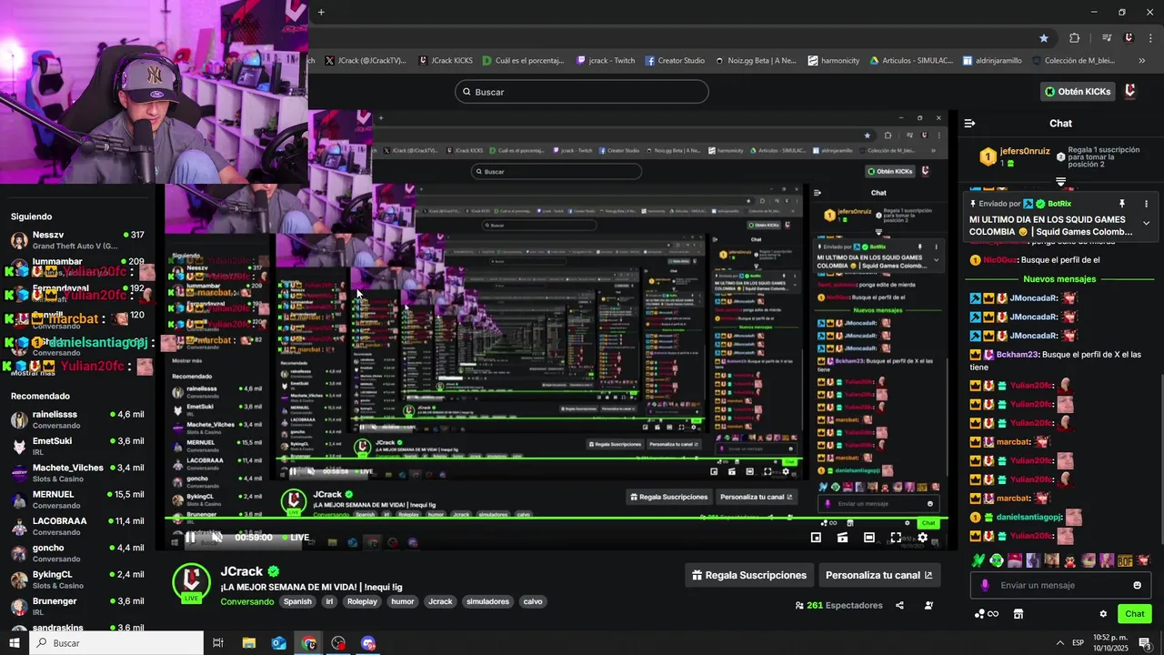Open new browser tab plus button

point(321,12)
